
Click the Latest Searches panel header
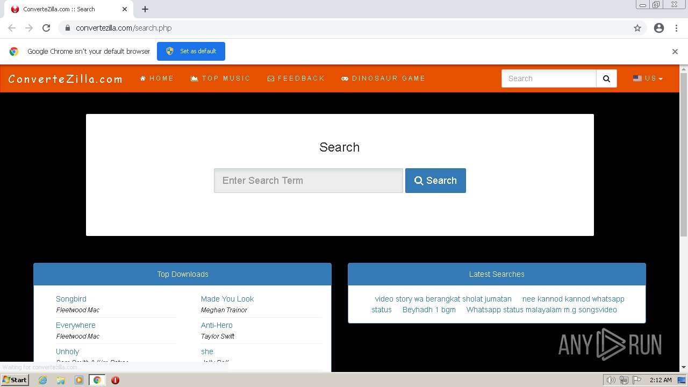pyautogui.click(x=497, y=274)
